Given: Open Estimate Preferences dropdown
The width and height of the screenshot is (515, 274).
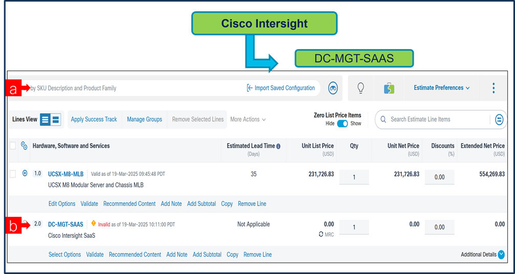Looking at the screenshot, I should [442, 87].
